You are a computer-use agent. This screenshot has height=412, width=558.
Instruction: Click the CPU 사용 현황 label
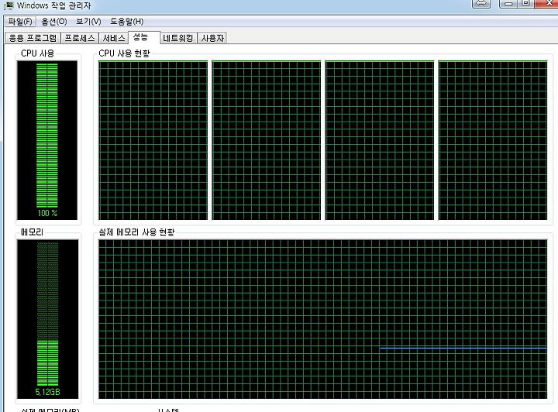(125, 53)
